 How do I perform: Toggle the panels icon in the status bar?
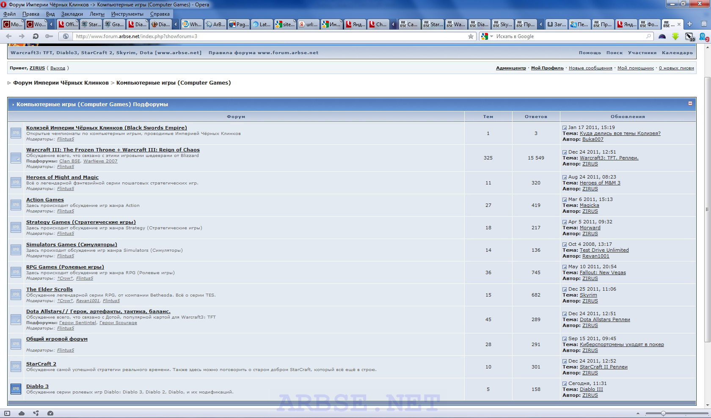[7, 413]
